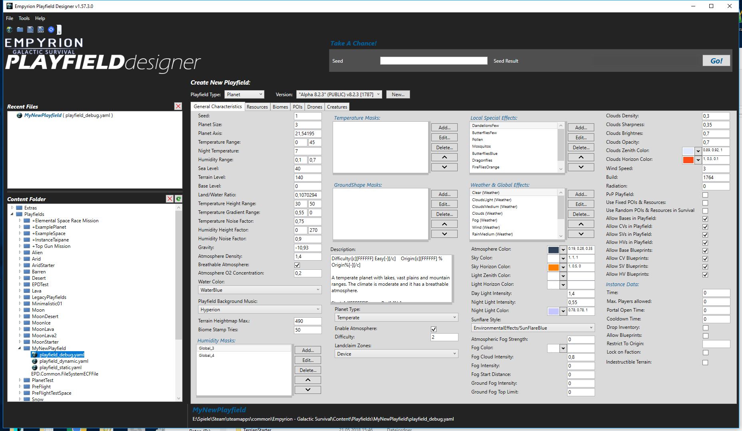
Task: Move Weather effect down with arrow button
Action: pos(581,234)
